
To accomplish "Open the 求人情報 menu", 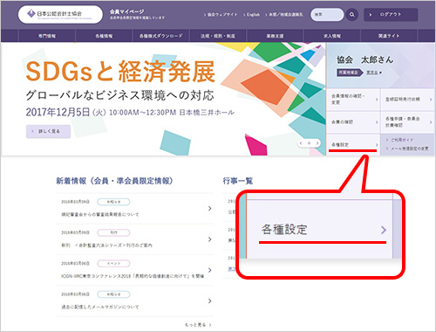I will tap(332, 36).
